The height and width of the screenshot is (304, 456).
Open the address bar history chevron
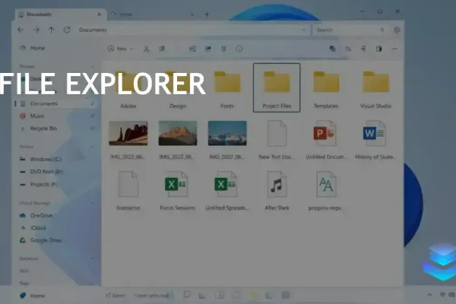point(303,30)
